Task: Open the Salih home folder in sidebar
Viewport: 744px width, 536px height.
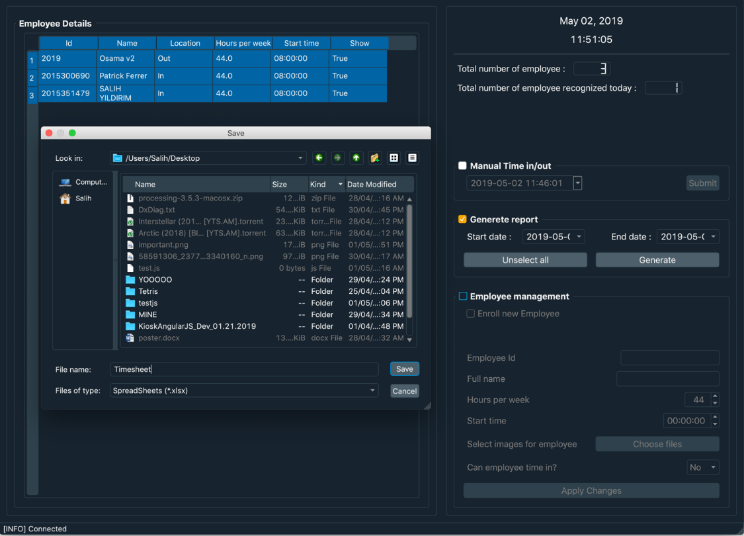Action: [x=76, y=199]
